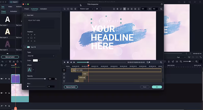Click OK to confirm title changes
203x110 pixels.
[x=157, y=87]
